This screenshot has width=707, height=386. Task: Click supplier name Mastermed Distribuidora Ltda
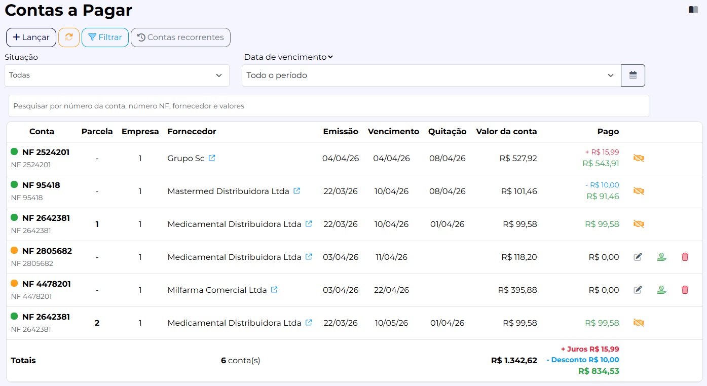pyautogui.click(x=228, y=191)
